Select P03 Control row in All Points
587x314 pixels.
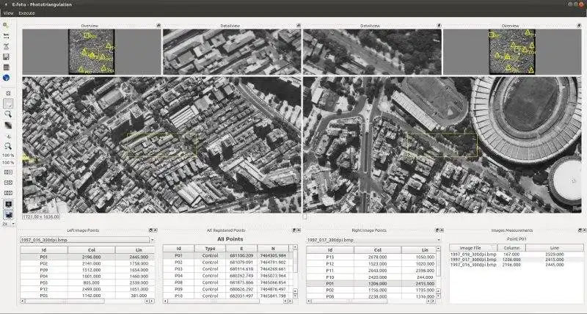pyautogui.click(x=227, y=269)
